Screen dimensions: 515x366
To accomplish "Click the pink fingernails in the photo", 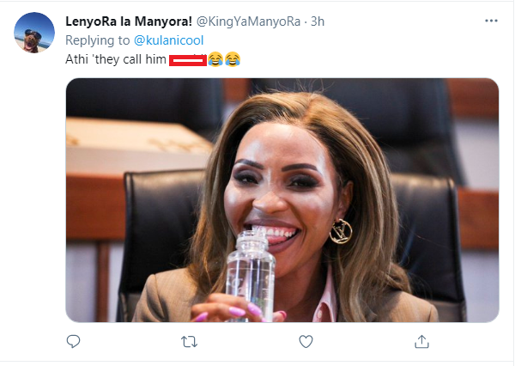I will pos(236,311).
